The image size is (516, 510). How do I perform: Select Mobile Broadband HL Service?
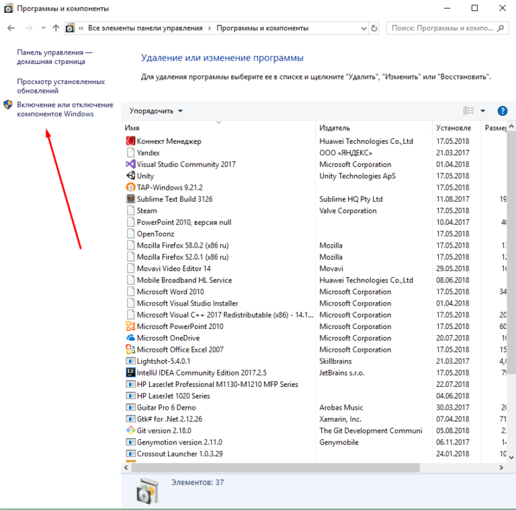tap(184, 280)
